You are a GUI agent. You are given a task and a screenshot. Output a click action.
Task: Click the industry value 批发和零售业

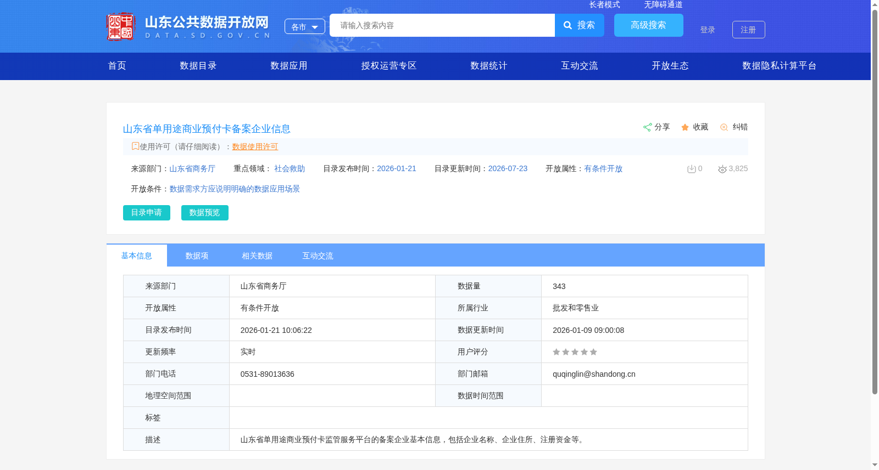point(576,308)
